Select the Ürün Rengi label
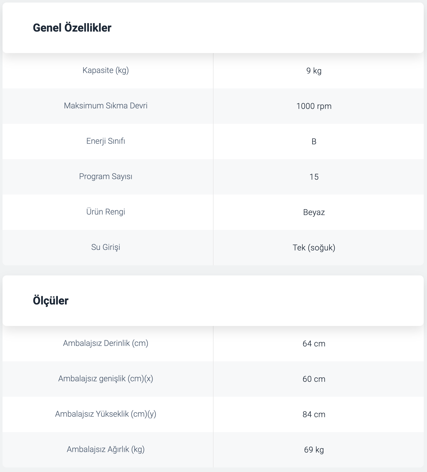The height and width of the screenshot is (472, 427). click(x=106, y=212)
